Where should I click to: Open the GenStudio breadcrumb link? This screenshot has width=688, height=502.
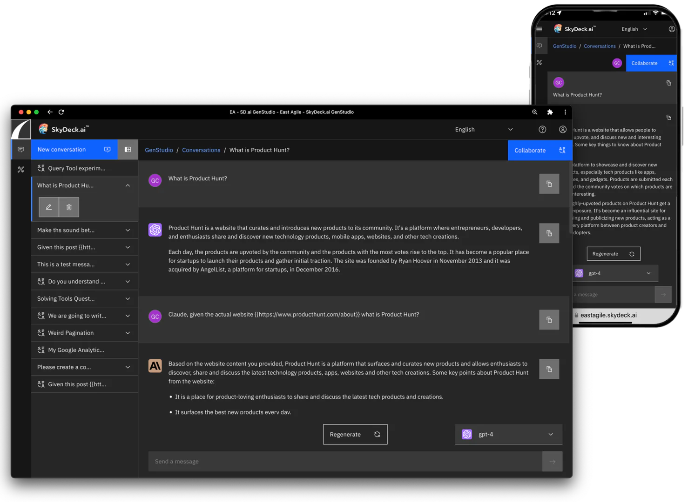(159, 150)
